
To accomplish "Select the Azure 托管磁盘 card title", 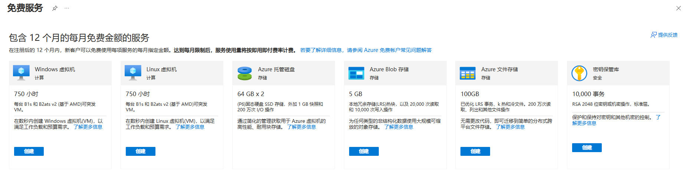I will coord(276,69).
